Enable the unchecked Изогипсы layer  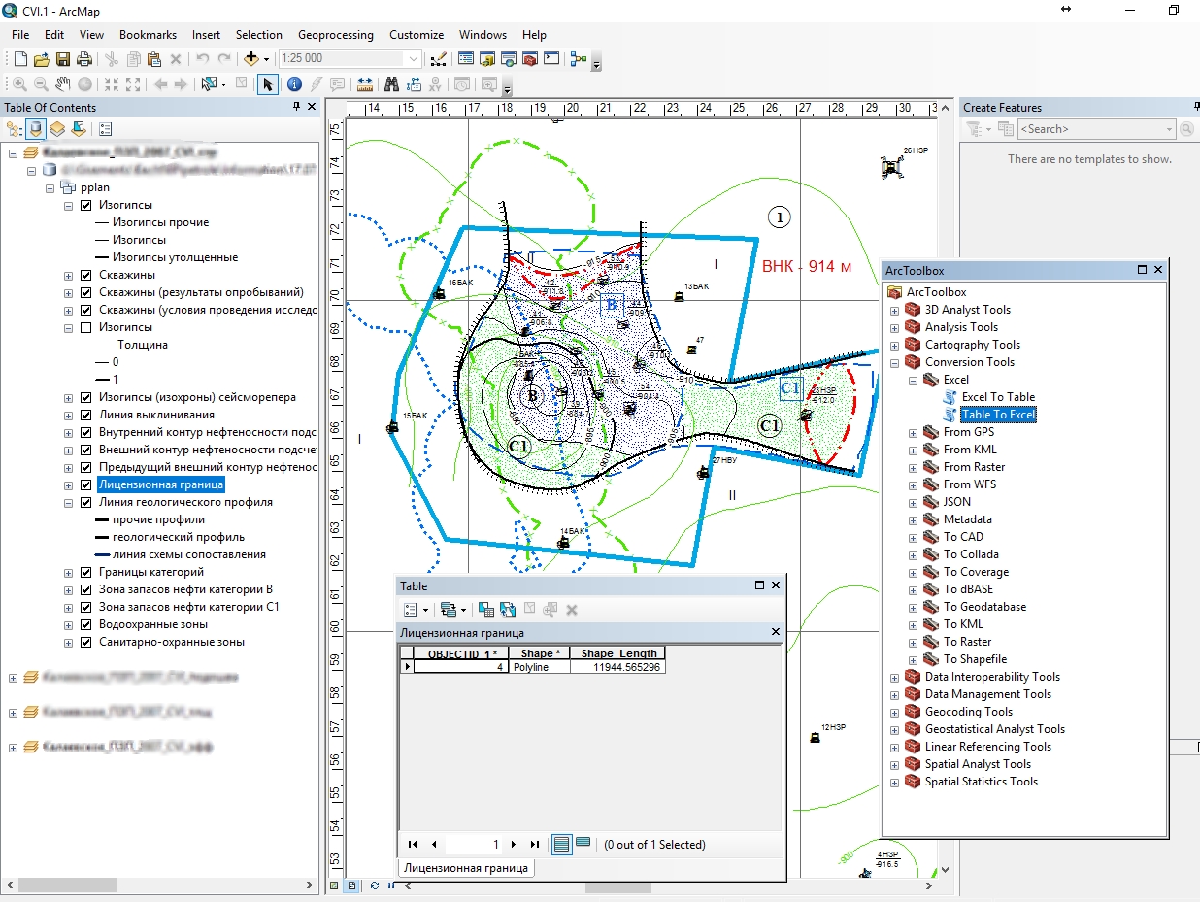[x=83, y=327]
